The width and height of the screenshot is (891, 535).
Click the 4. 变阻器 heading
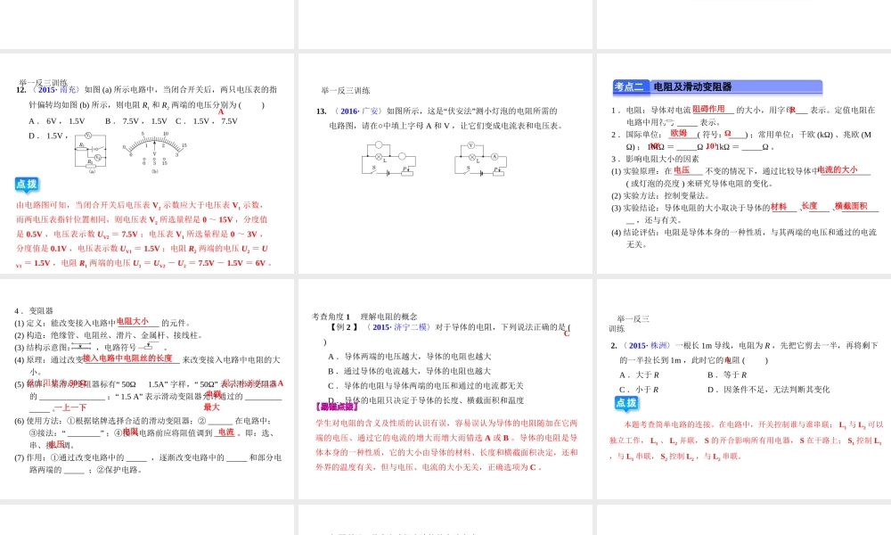click(34, 311)
